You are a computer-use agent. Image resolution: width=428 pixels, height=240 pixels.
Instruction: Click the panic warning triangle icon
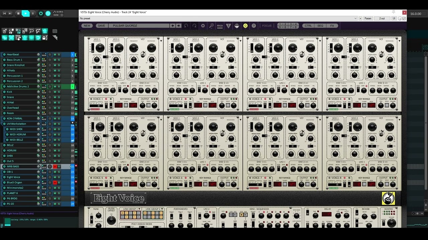(228, 26)
